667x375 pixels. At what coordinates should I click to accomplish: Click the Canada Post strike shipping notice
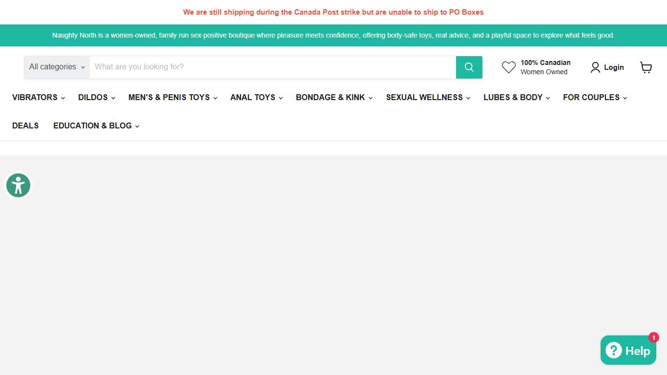[333, 12]
